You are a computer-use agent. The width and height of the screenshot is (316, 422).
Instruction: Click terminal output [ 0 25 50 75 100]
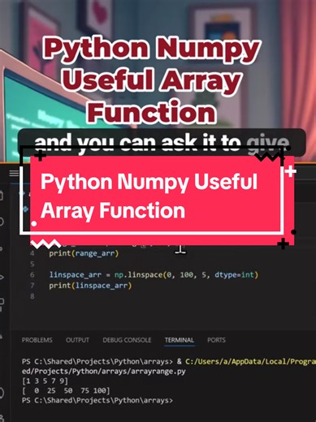click(66, 390)
